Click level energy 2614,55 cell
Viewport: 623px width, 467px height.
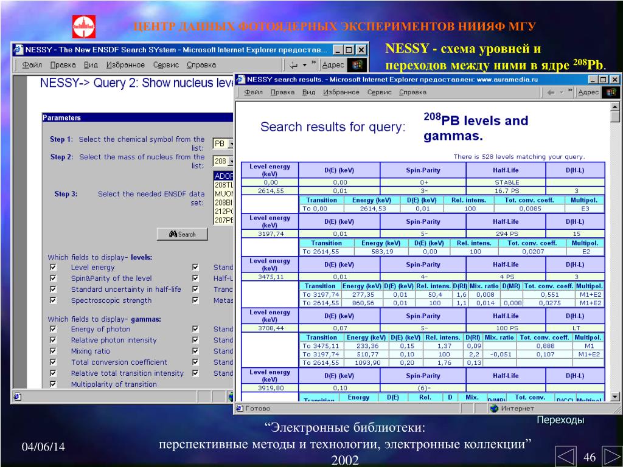point(270,191)
